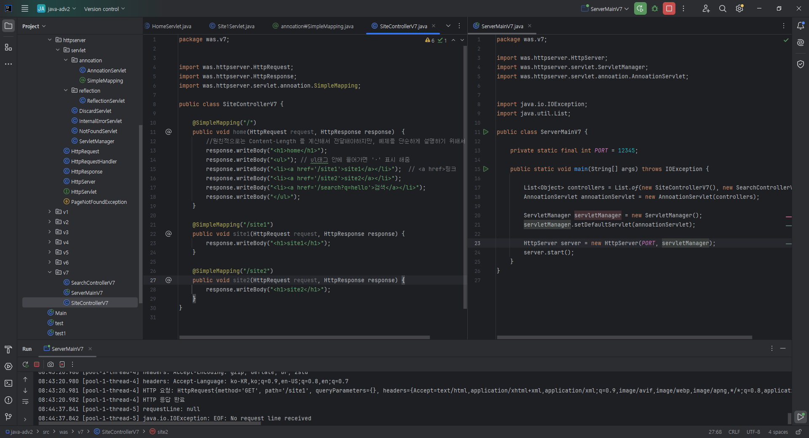The width and height of the screenshot is (809, 438).
Task: Open the Project tool window icon
Action: 8,26
